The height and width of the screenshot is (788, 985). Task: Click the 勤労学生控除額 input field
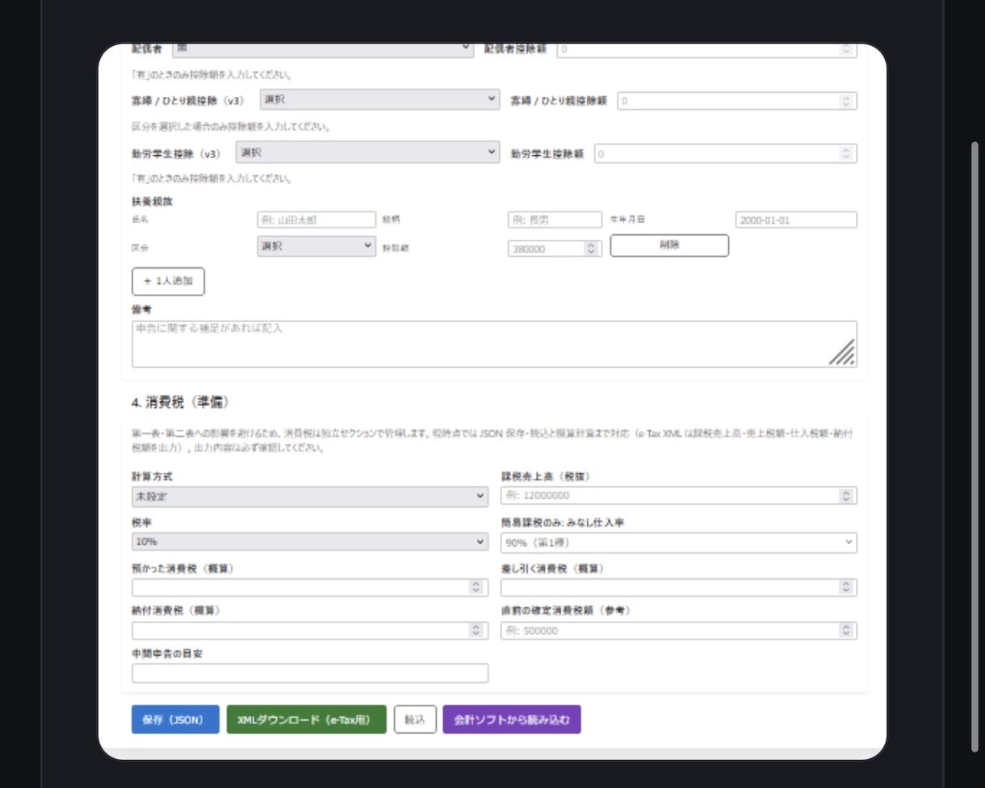(x=725, y=153)
